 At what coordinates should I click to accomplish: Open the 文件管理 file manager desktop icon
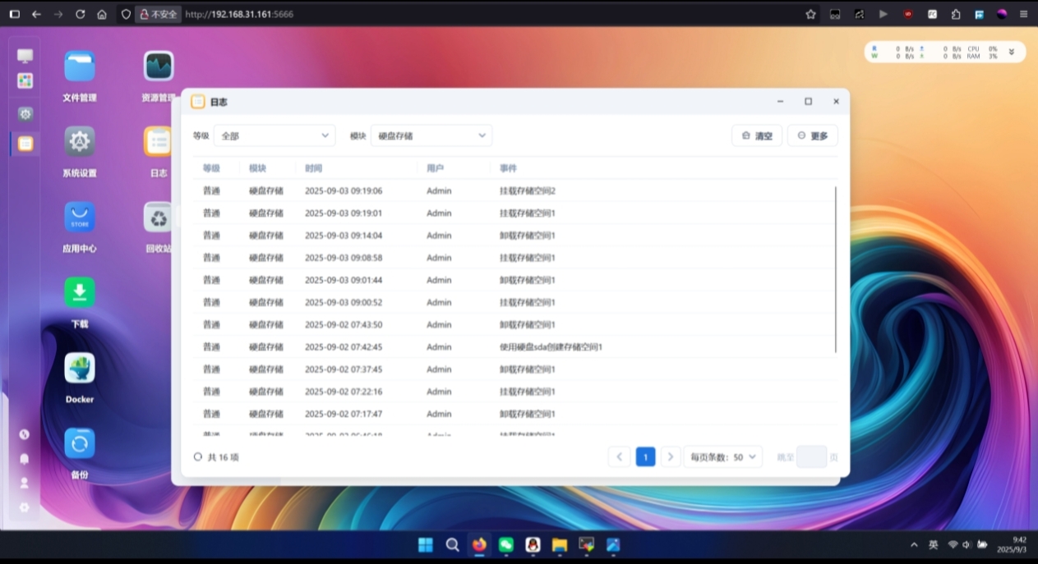coord(80,67)
